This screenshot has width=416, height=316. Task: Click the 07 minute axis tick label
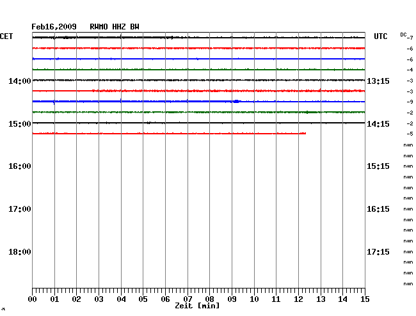(188, 299)
